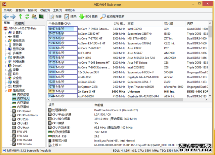Open the 报告 report button

55,17
